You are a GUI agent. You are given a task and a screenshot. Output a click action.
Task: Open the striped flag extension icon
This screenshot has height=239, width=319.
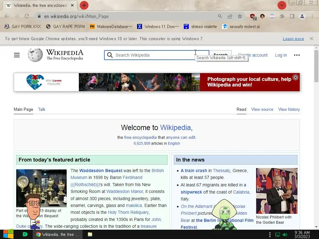(x=272, y=16)
